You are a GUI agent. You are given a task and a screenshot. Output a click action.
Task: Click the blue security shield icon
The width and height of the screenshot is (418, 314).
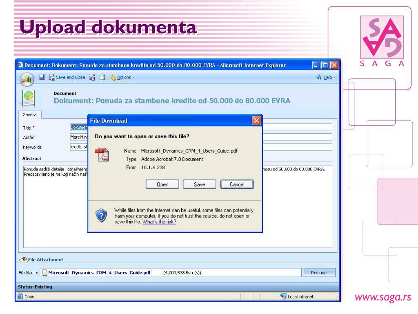click(x=101, y=215)
